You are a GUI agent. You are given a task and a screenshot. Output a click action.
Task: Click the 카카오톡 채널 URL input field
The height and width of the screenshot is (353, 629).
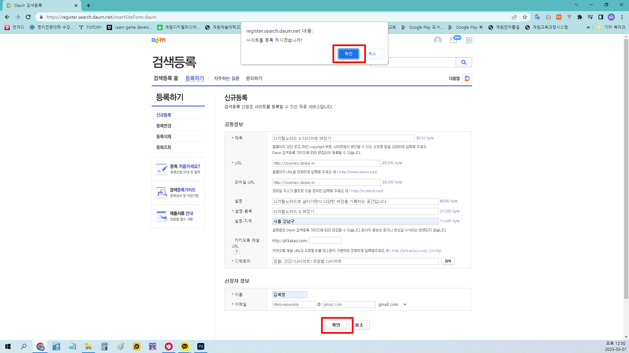pyautogui.click(x=325, y=241)
